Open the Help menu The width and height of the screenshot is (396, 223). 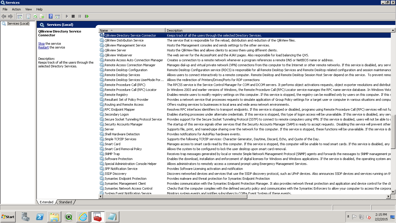click(x=39, y=9)
